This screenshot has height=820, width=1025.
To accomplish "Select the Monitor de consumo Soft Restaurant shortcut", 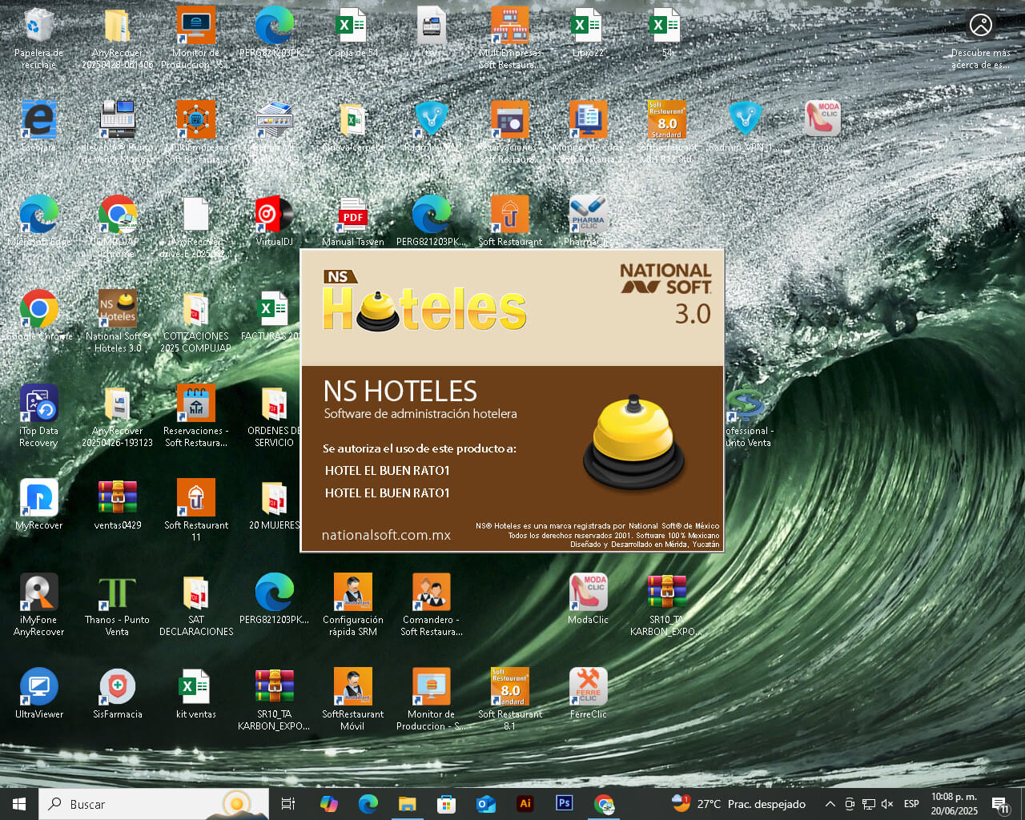I will point(588,132).
